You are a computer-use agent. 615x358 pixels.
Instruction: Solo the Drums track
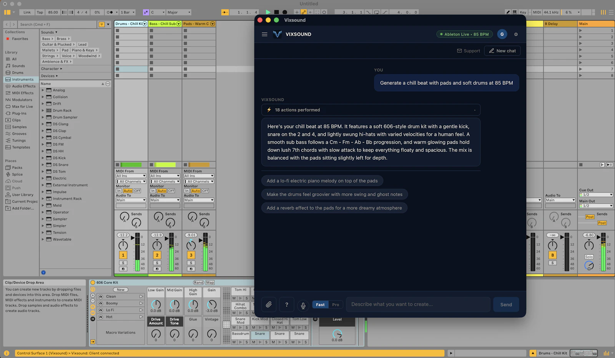pyautogui.click(x=123, y=263)
